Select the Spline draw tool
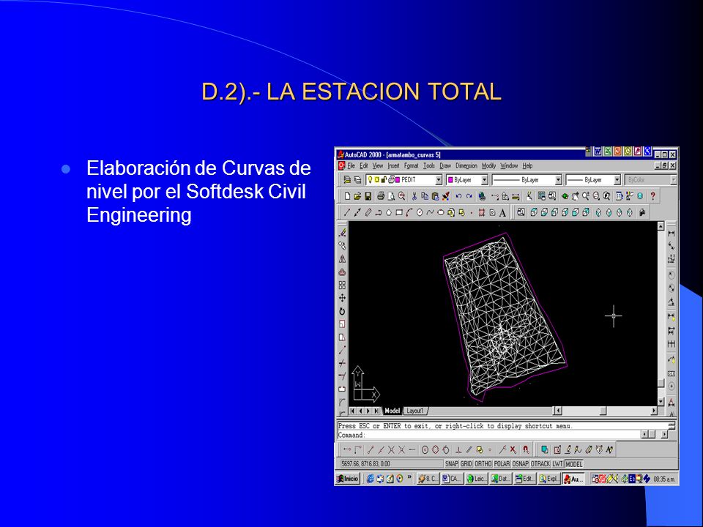703x527 pixels. [x=430, y=213]
